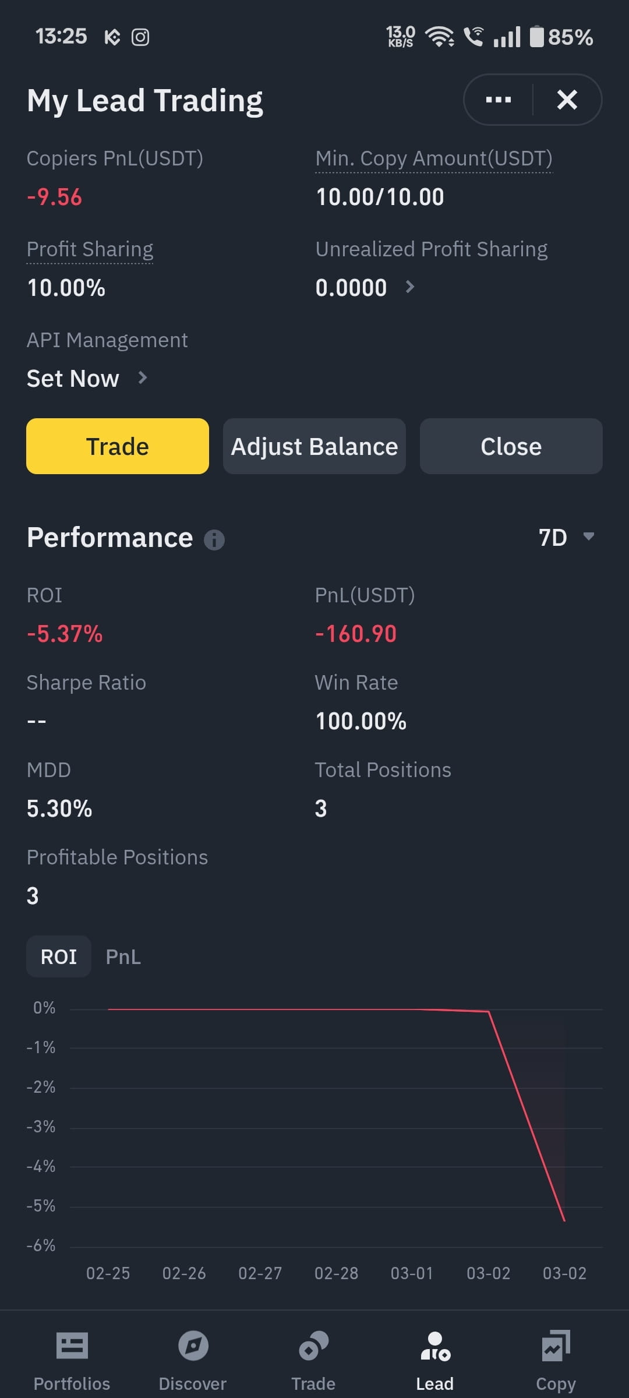Open API Management Set Now chevron
Viewport: 629px width, 1398px height.
pos(142,378)
